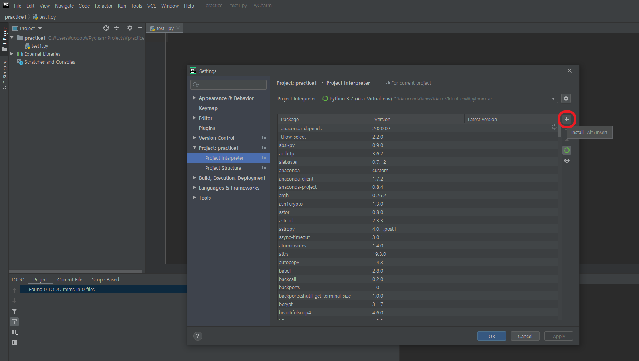Focus the Settings search field
Image resolution: width=639 pixels, height=361 pixels.
pyautogui.click(x=229, y=85)
